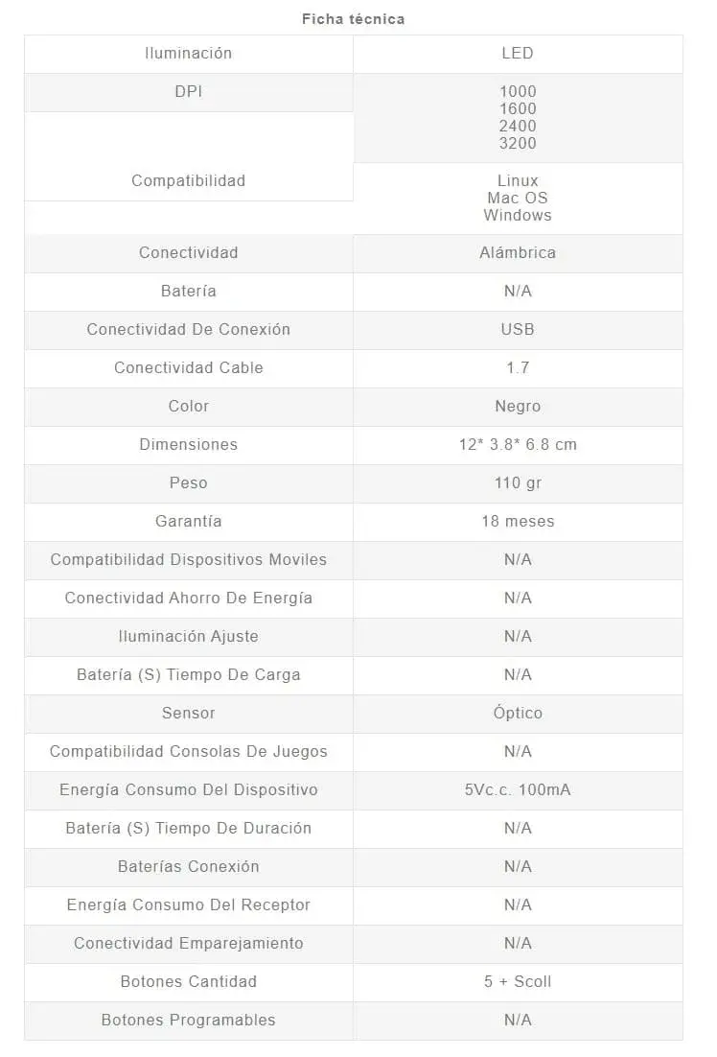
Task: Click the Botones Programables label
Action: tap(188, 1021)
